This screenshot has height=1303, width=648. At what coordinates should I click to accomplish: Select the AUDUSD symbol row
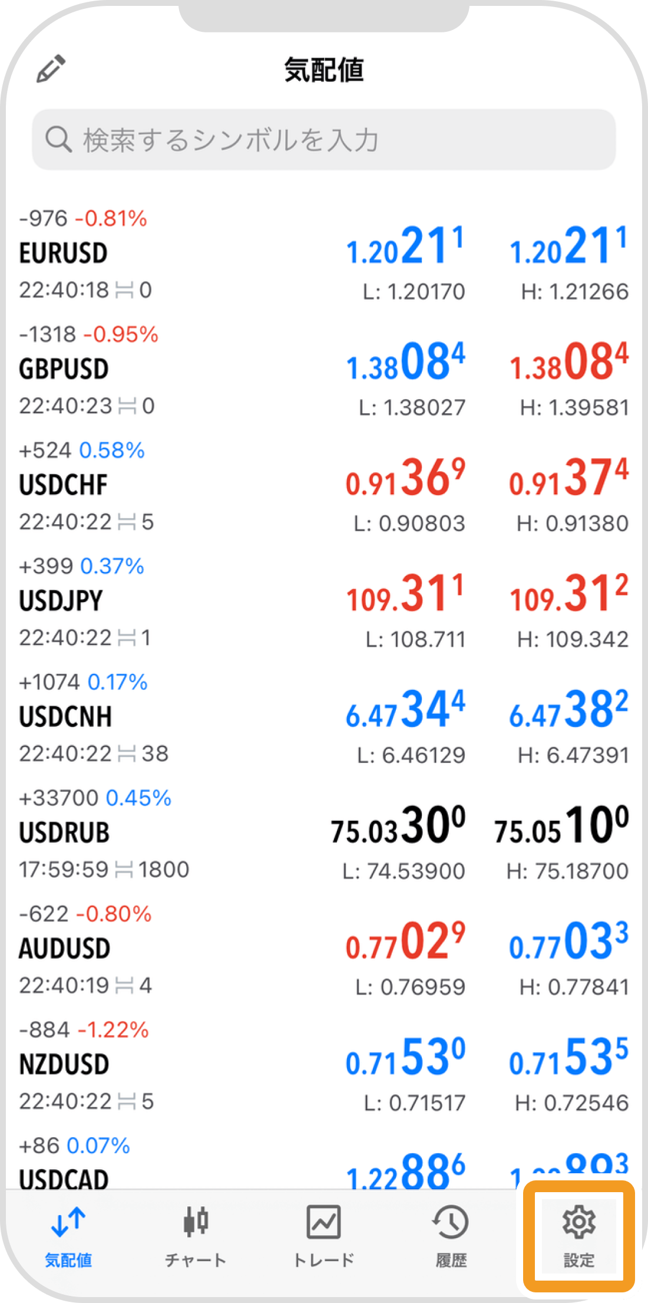click(324, 950)
